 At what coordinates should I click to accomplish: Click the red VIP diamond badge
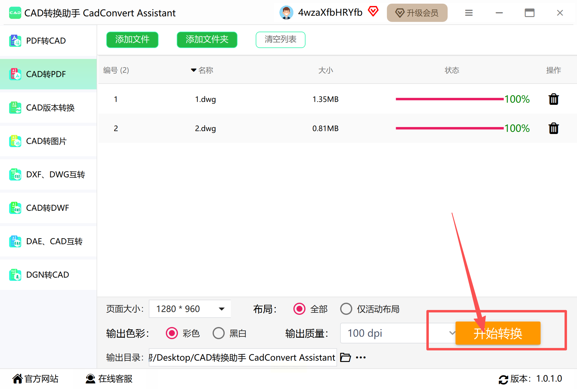(x=373, y=12)
